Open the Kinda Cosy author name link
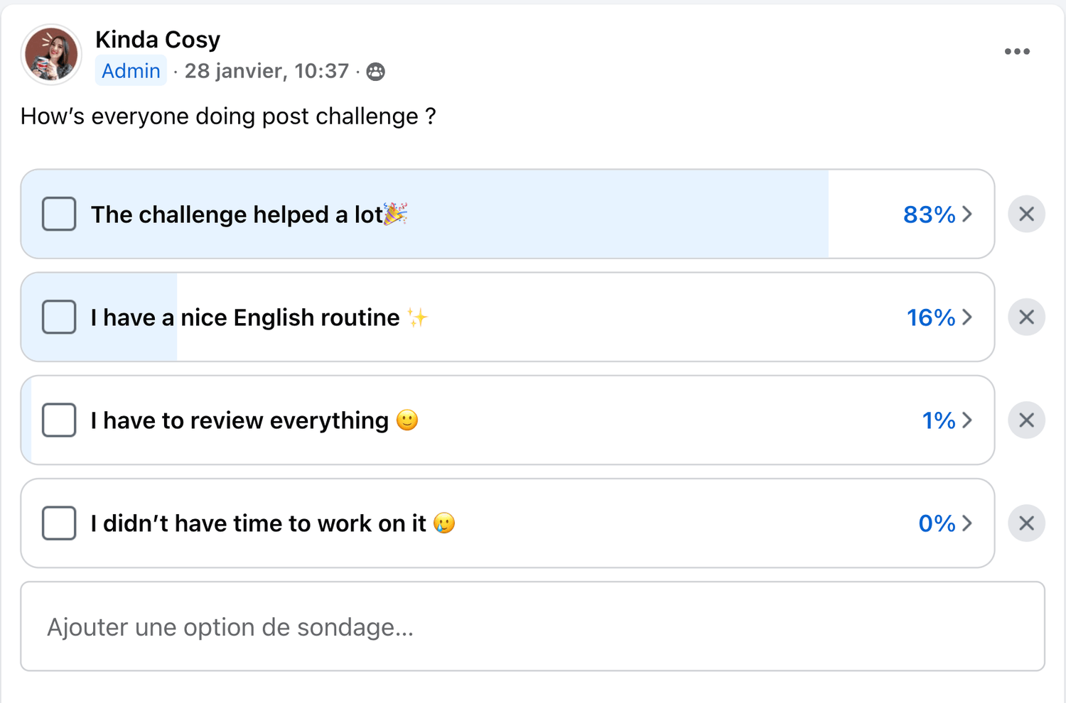This screenshot has height=703, width=1066. [x=158, y=40]
